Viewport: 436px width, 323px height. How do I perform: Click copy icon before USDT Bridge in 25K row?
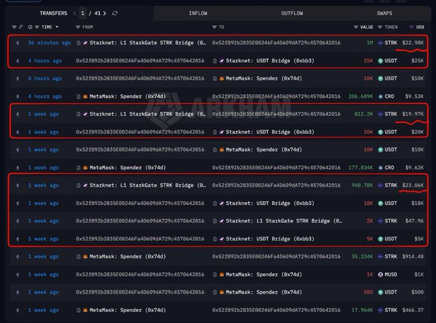click(x=215, y=61)
